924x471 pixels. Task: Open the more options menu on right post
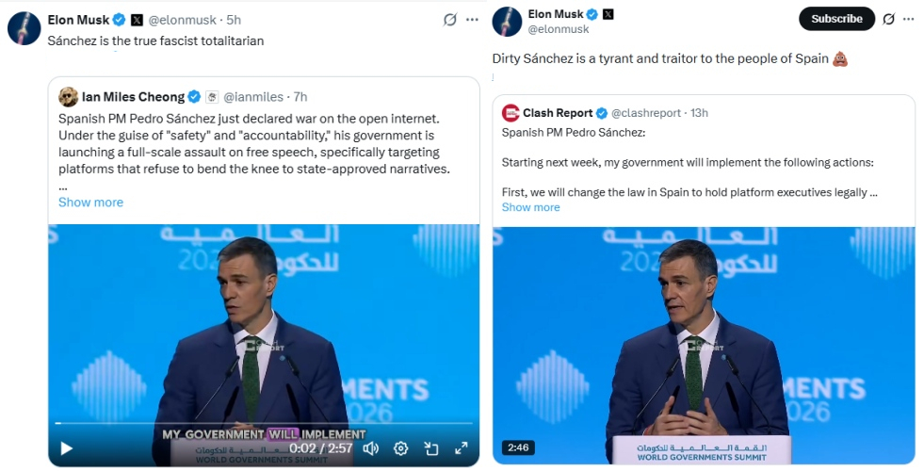[x=909, y=19]
